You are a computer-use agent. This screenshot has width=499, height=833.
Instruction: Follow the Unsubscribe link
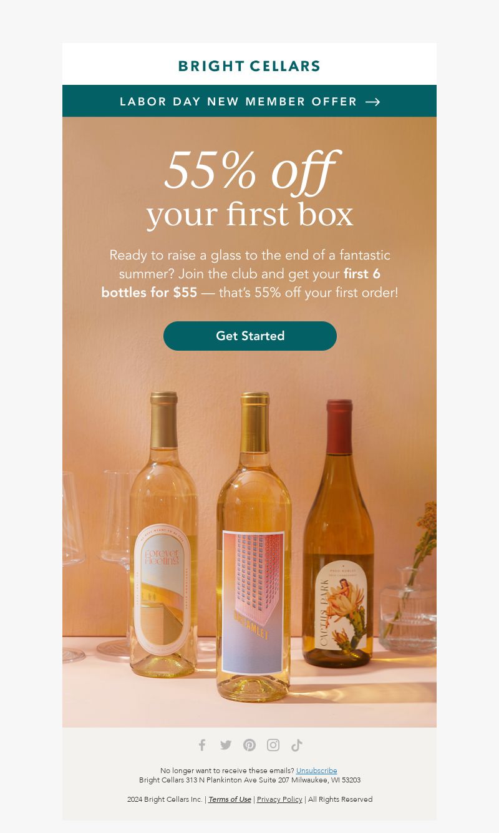[316, 771]
